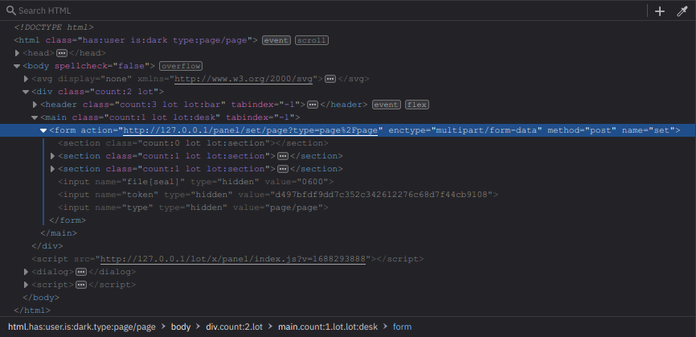This screenshot has width=696, height=337.
Task: Click the spellcheck="false" attribute
Action: click(101, 66)
